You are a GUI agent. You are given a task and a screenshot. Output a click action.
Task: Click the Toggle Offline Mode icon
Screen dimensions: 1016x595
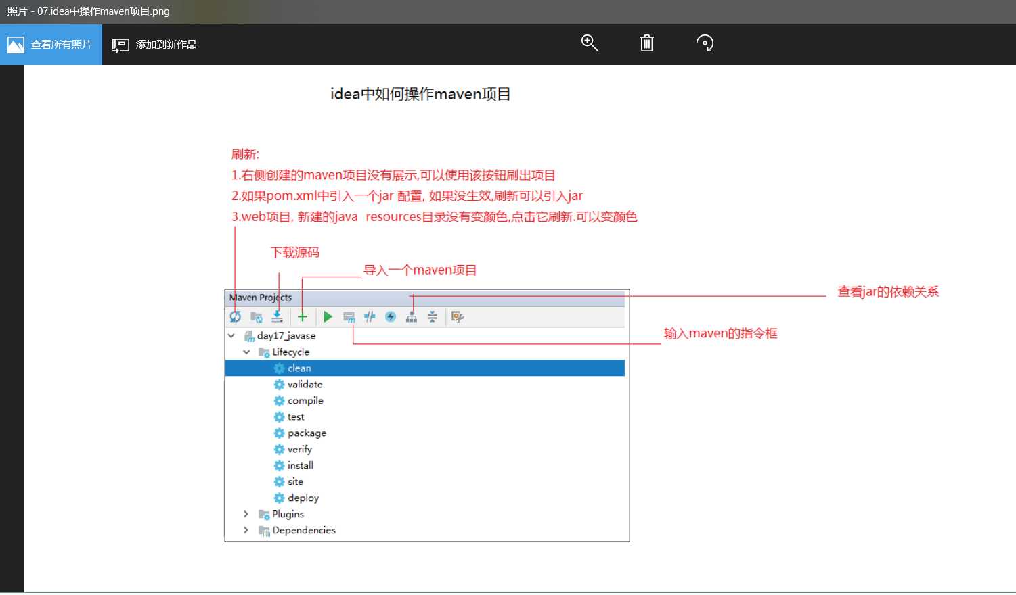[370, 316]
